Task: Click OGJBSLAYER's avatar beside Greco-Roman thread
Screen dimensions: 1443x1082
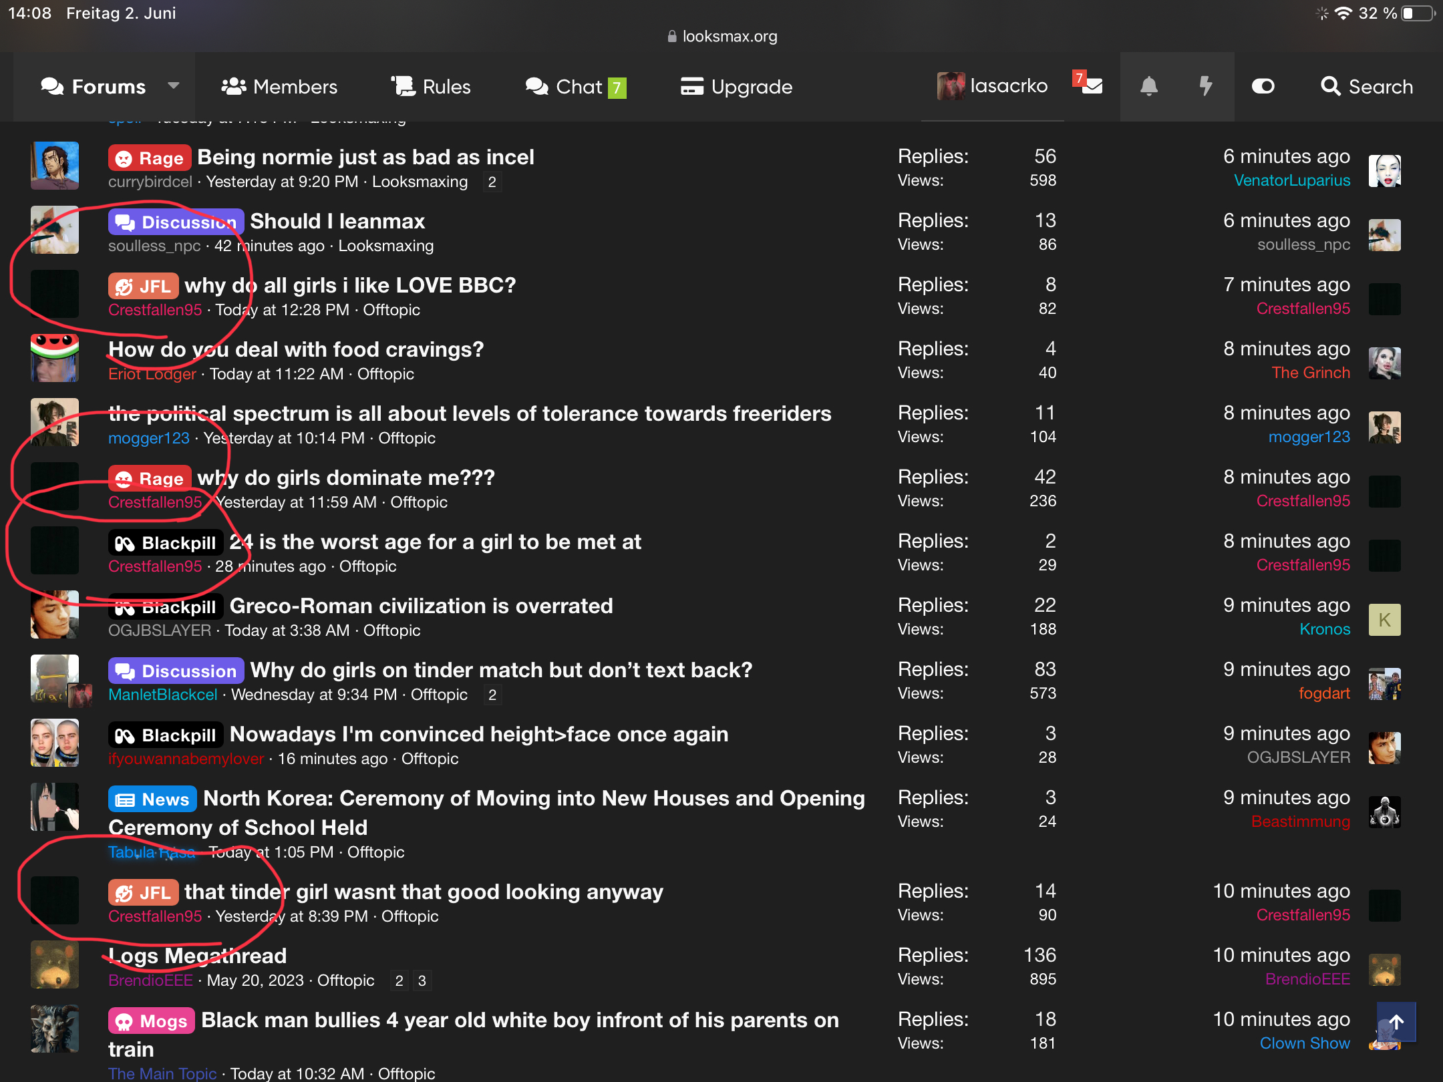Action: (55, 614)
